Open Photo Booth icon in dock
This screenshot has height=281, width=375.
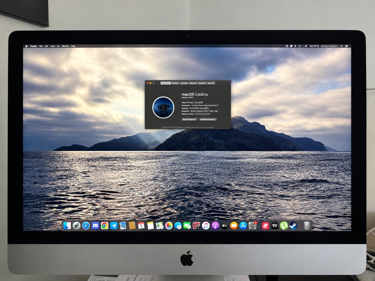coord(196,226)
